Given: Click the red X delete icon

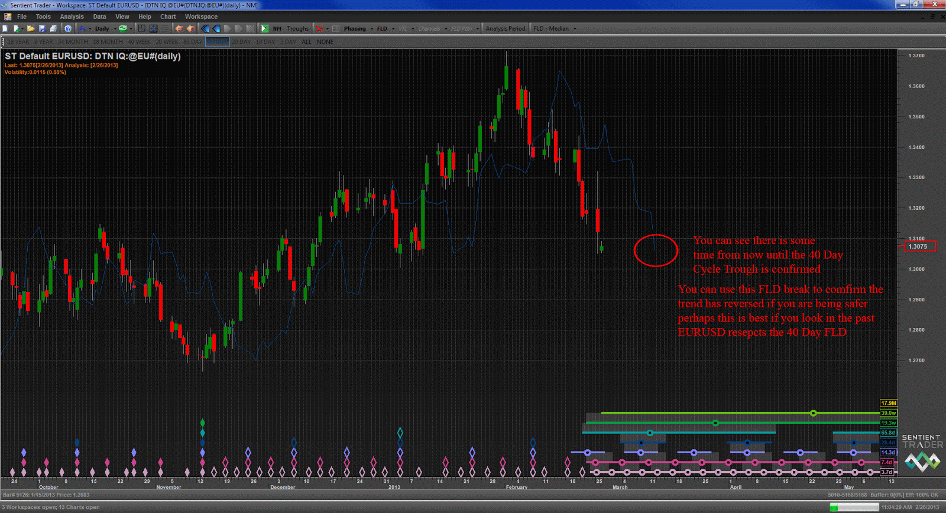Looking at the screenshot, I should [x=319, y=28].
